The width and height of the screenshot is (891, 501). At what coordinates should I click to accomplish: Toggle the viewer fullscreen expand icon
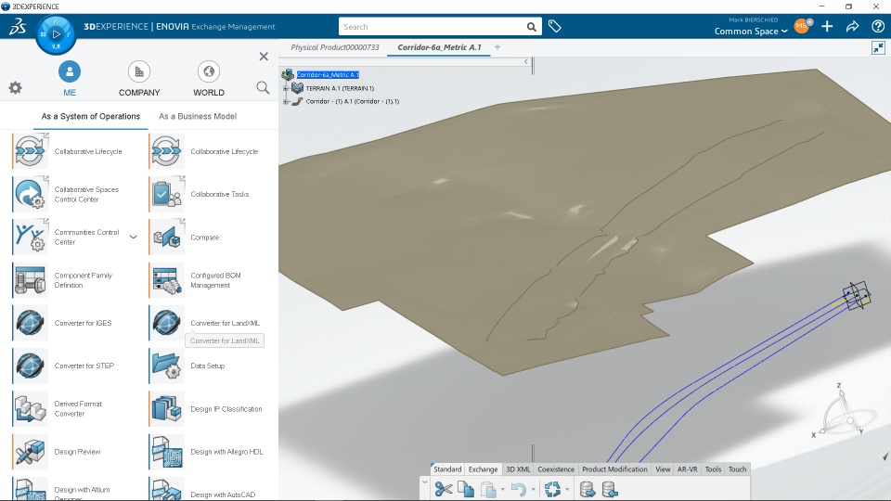point(878,47)
